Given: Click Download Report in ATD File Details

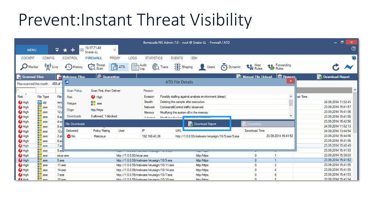Looking at the screenshot, I should tap(202, 124).
